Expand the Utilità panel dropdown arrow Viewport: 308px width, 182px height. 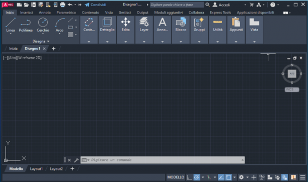coord(217,42)
